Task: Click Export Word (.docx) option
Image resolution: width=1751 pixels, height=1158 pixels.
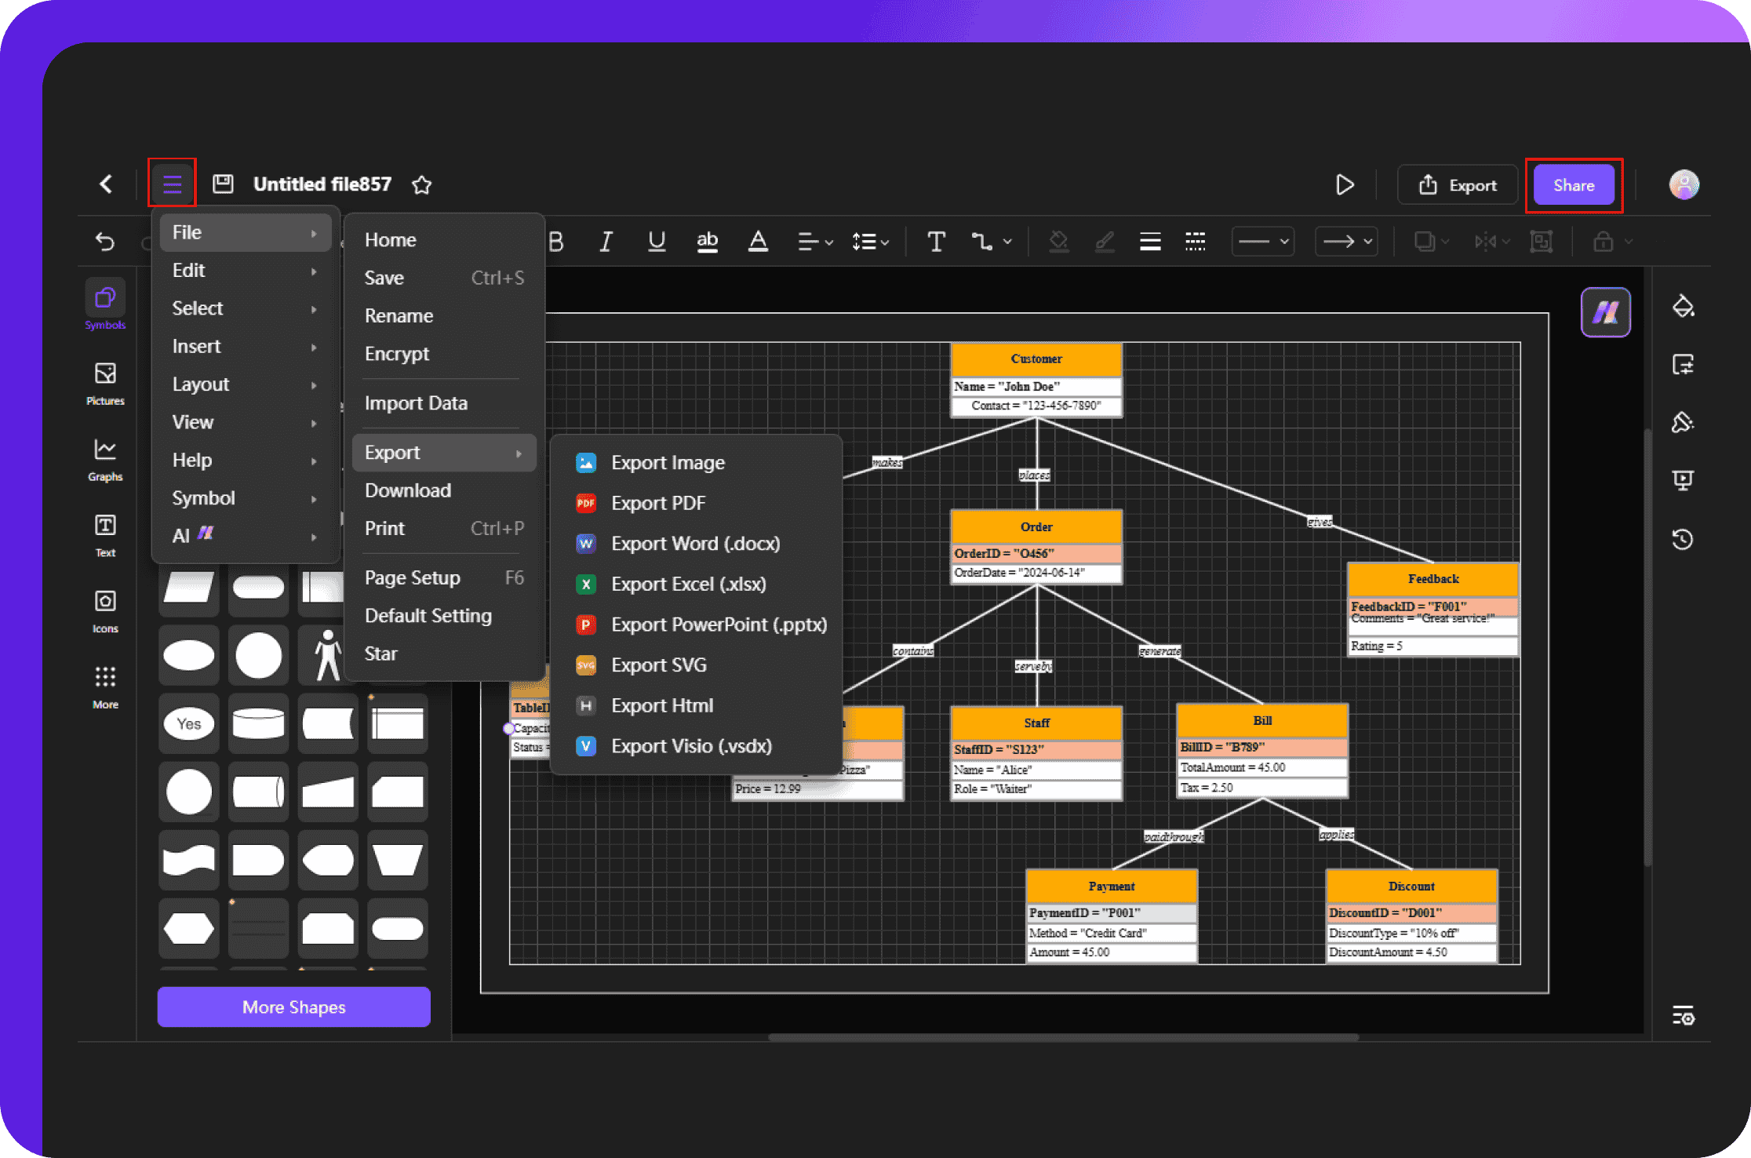Action: tap(696, 544)
